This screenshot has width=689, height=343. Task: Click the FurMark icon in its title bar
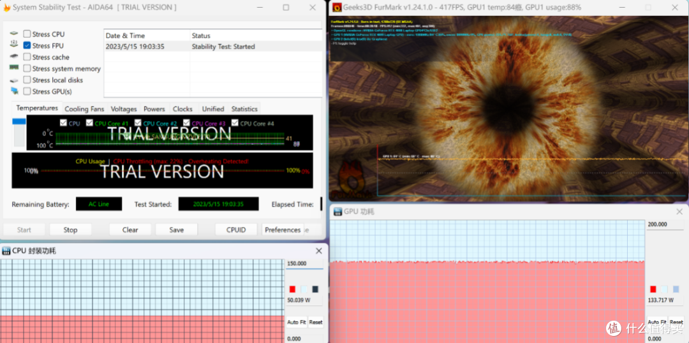pyautogui.click(x=337, y=8)
